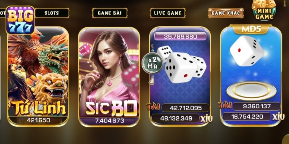Open the Mini Game dice icon
This screenshot has height=144, width=289.
tap(264, 10)
